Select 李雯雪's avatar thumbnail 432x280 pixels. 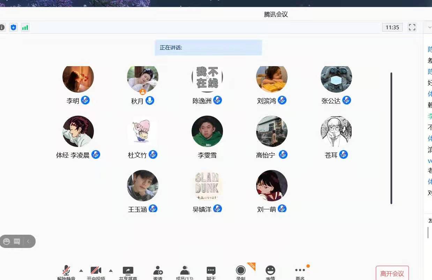207,131
